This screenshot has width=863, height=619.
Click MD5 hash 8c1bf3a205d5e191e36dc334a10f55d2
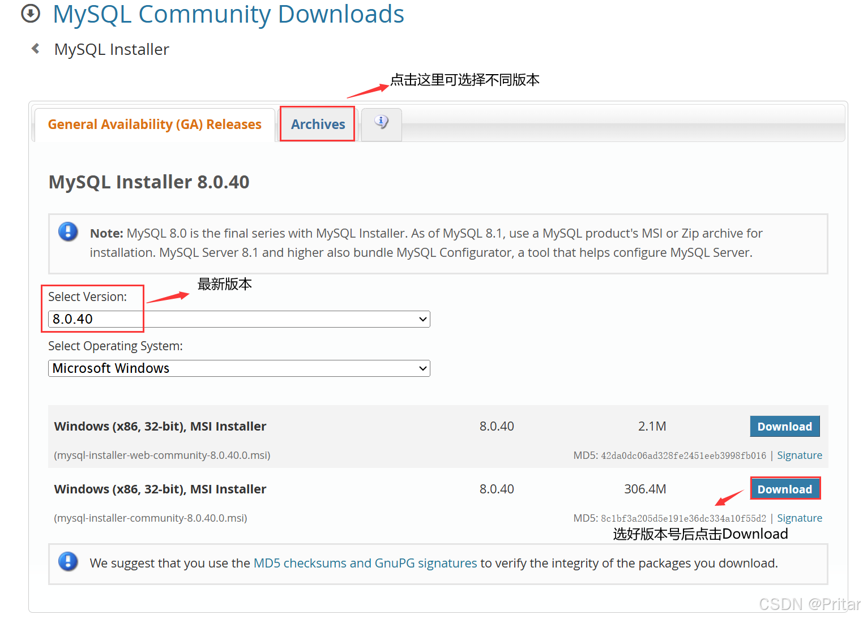(x=683, y=519)
